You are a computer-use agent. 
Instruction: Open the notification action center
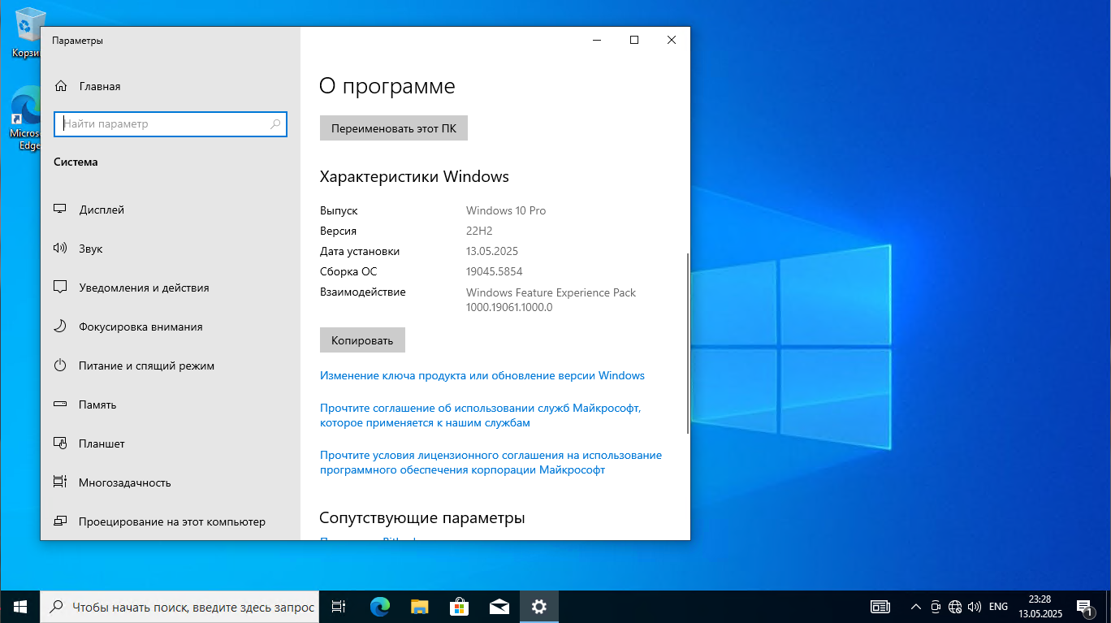point(1084,607)
